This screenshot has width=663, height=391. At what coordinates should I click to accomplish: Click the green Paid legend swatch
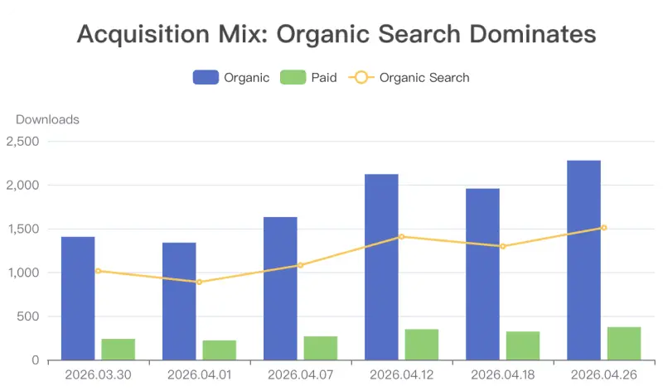click(293, 77)
